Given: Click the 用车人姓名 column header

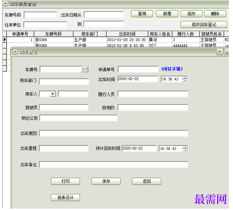Looking at the screenshot, I should [x=160, y=34].
